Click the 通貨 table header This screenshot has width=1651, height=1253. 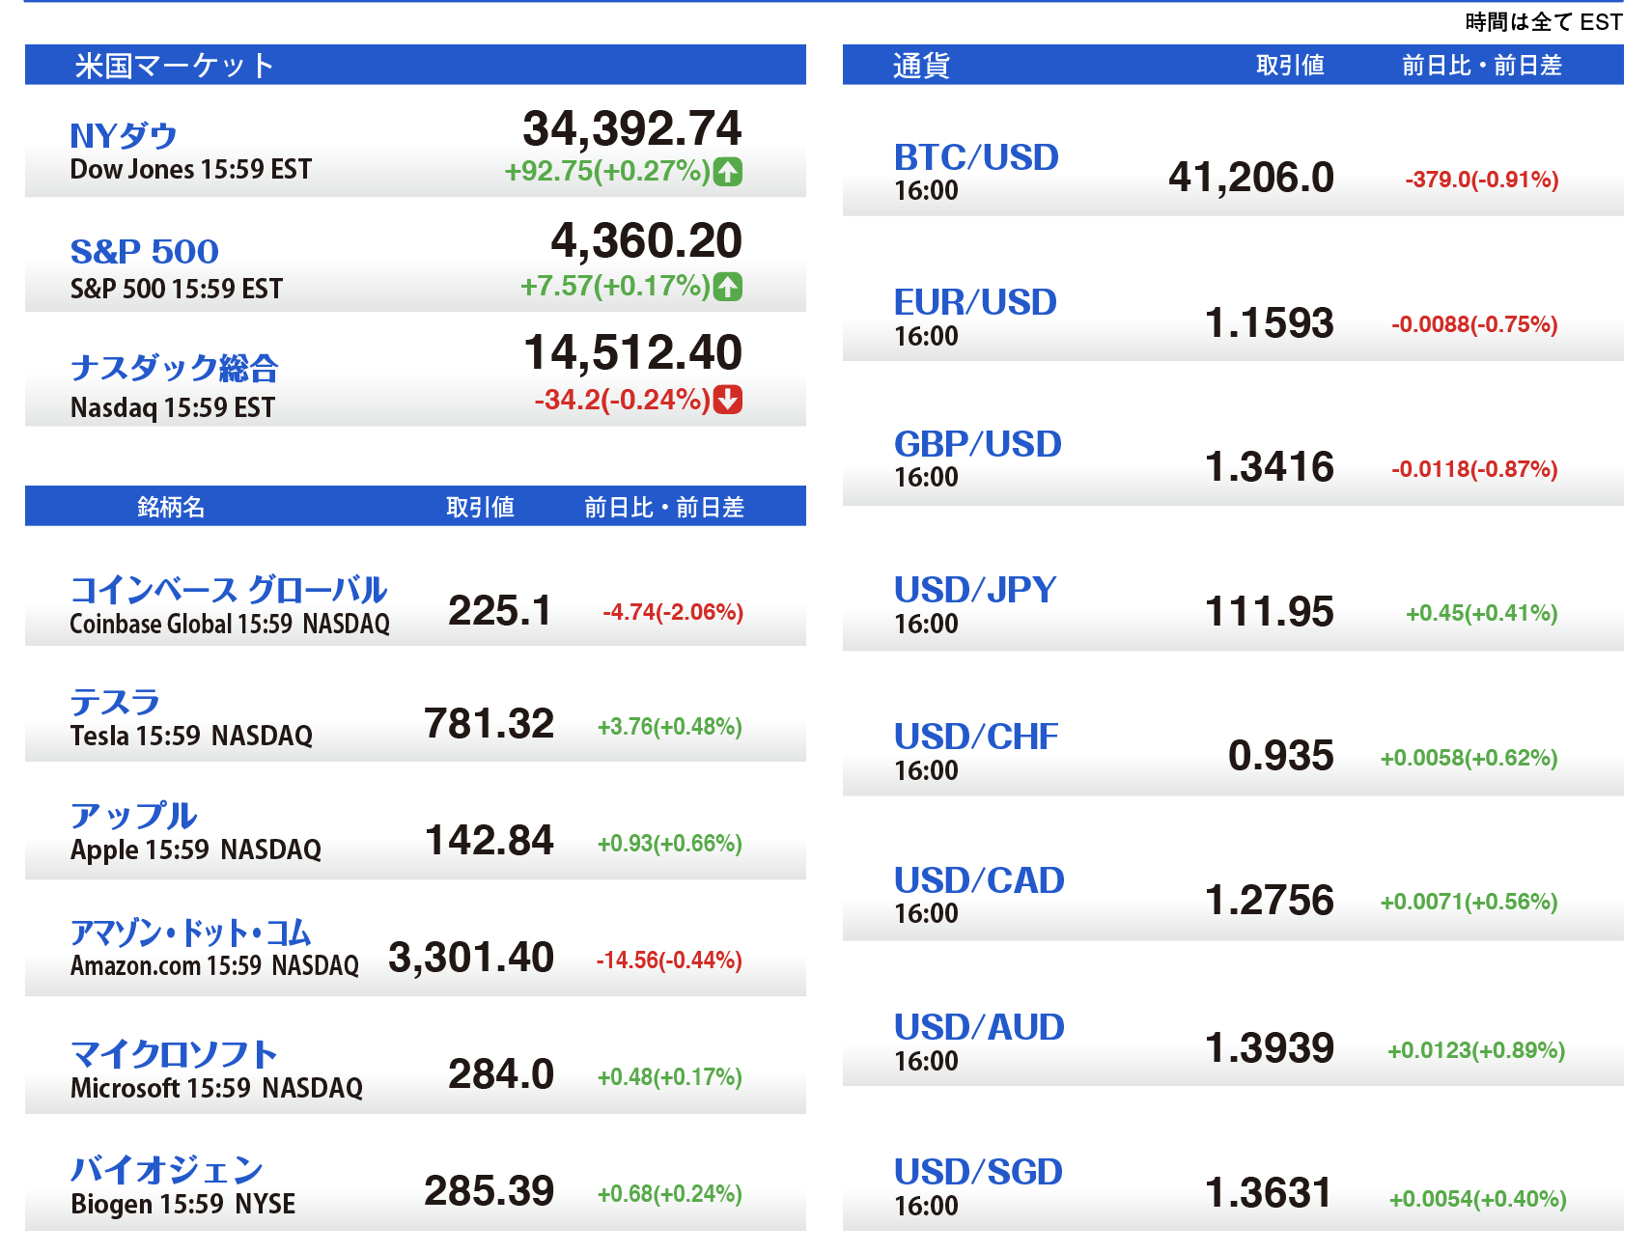click(921, 66)
